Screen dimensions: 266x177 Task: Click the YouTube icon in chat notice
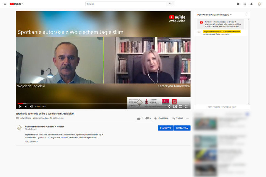201,22
